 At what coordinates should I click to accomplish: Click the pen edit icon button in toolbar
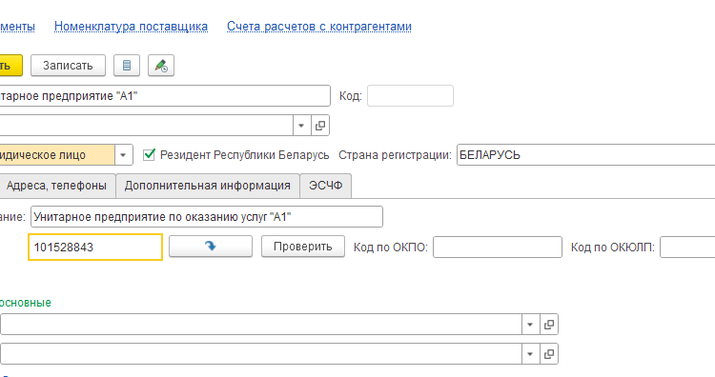161,66
